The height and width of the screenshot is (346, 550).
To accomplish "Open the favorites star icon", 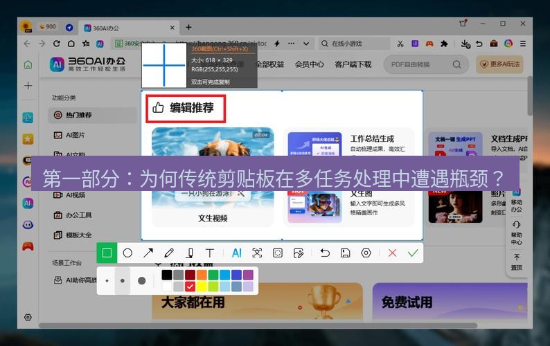I will point(86,44).
